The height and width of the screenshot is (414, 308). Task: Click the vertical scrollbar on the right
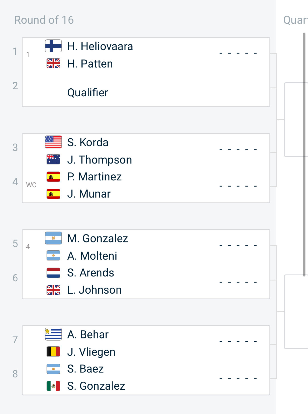pyautogui.click(x=304, y=154)
